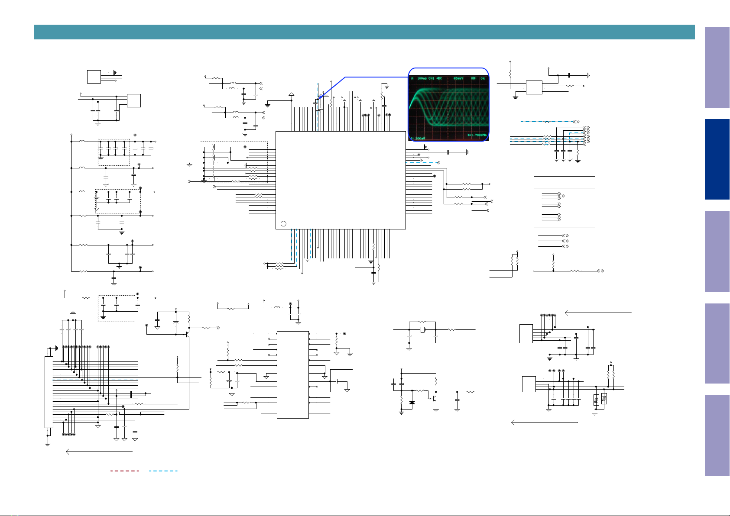Click the red dashed legend line
This screenshot has height=516, width=730.
click(125, 471)
